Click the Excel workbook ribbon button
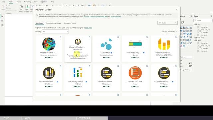 click(26, 8)
